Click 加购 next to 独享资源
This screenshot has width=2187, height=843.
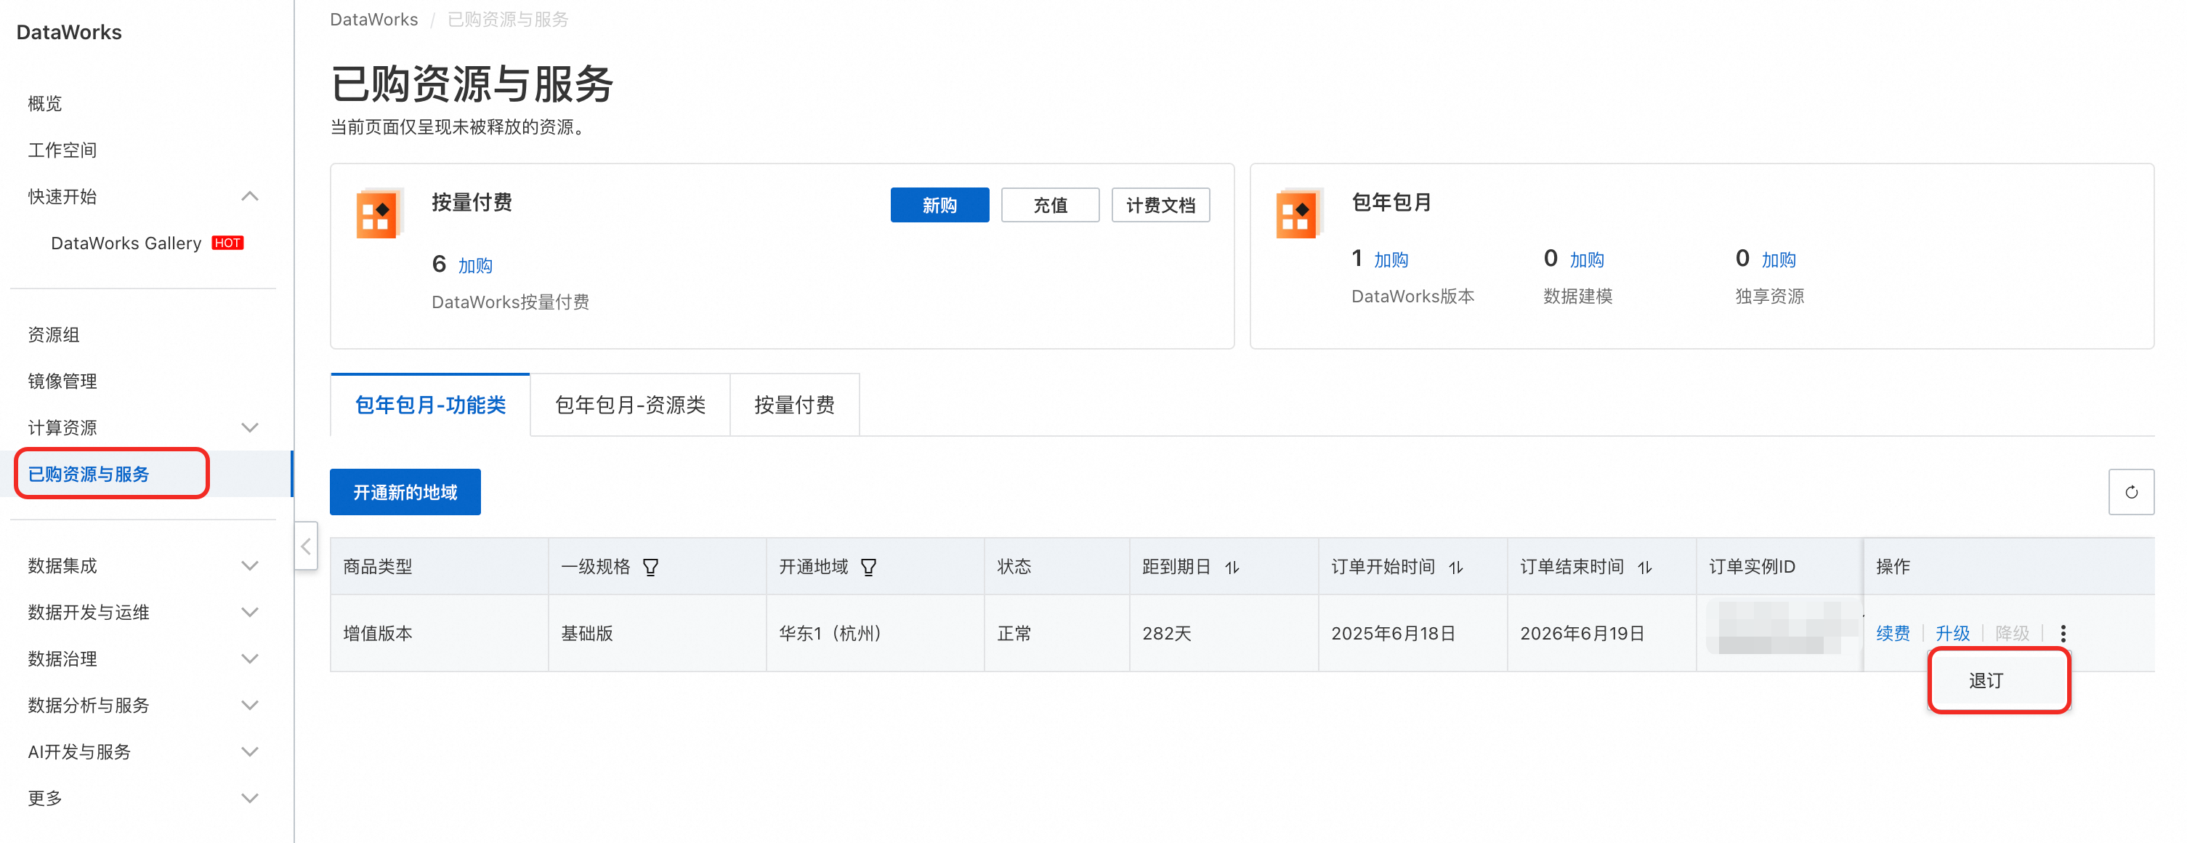[1778, 259]
